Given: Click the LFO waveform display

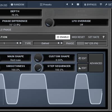Looking at the screenshot, I should tap(51, 89).
